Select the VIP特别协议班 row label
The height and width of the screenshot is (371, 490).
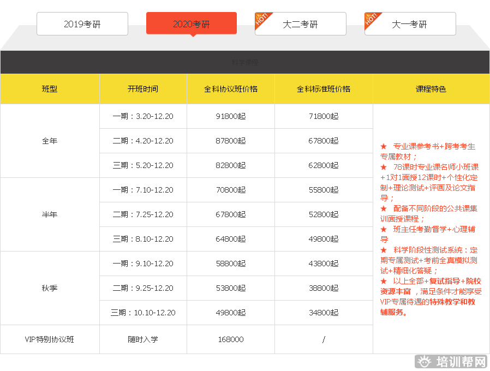[x=50, y=339]
